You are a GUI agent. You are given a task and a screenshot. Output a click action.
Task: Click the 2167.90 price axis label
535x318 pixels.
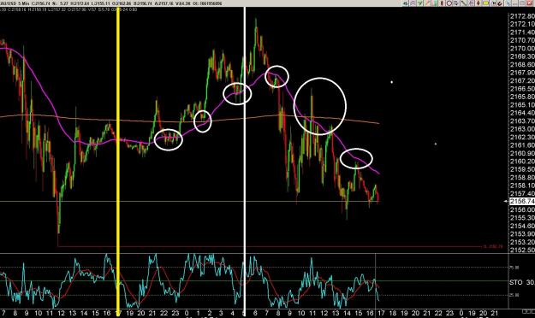coord(522,73)
